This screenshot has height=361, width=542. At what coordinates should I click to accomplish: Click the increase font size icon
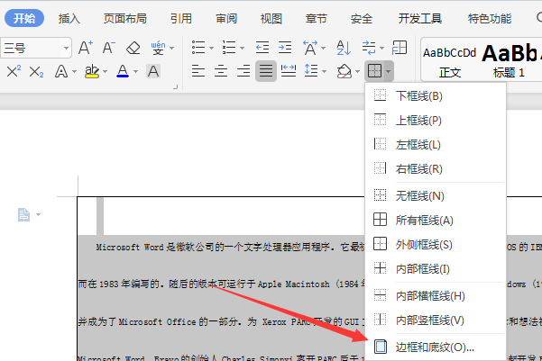tap(86, 48)
